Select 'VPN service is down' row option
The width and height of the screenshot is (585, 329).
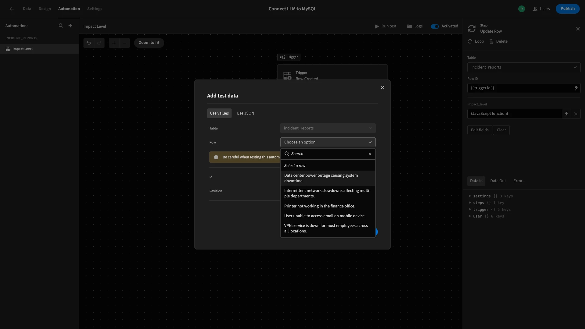(x=328, y=228)
